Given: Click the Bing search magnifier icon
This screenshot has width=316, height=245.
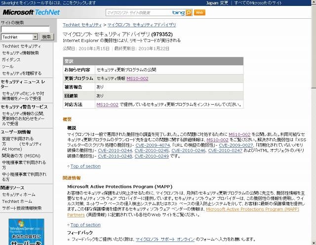Looking at the screenshot, I should click(x=189, y=13).
